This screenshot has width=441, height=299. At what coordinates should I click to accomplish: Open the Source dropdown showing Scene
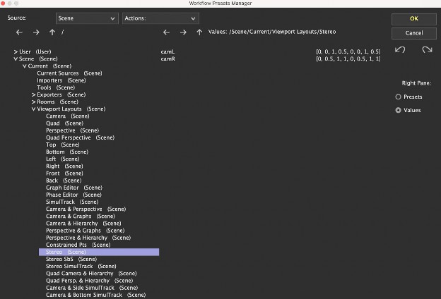[x=86, y=18]
